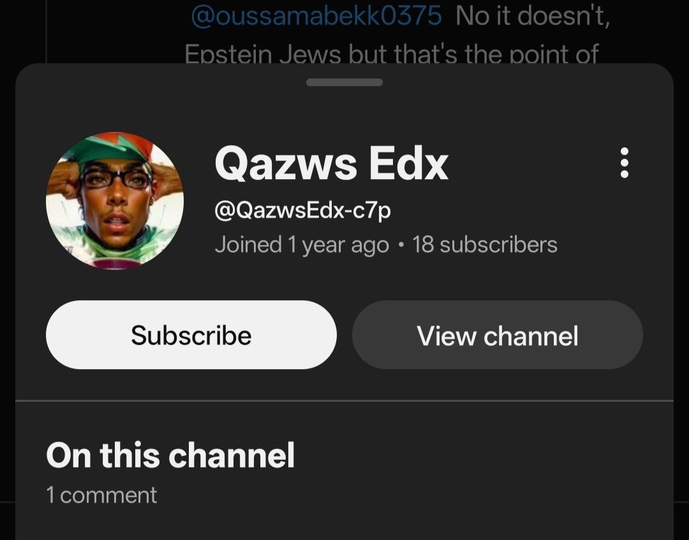Image resolution: width=689 pixels, height=540 pixels.
Task: Tap the Qazws Edx profile avatar
Action: (115, 201)
